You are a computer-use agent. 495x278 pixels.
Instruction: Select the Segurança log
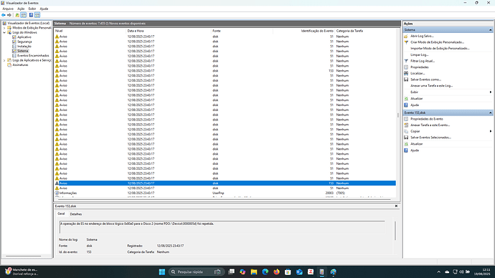pyautogui.click(x=24, y=42)
